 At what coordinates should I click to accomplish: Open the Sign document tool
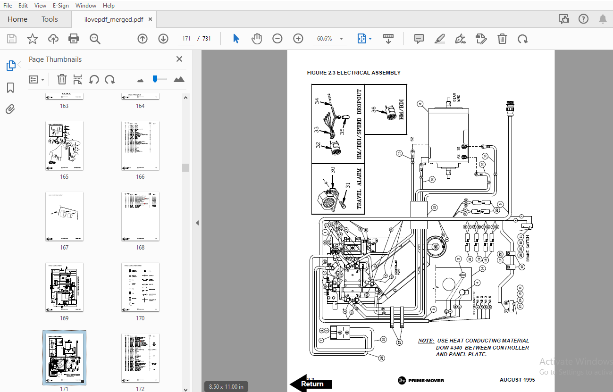(x=461, y=39)
